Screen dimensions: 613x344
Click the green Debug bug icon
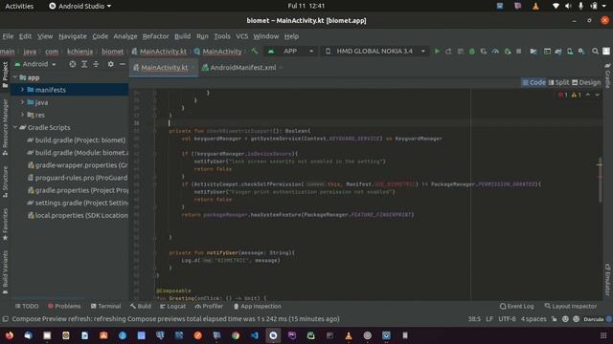click(472, 51)
